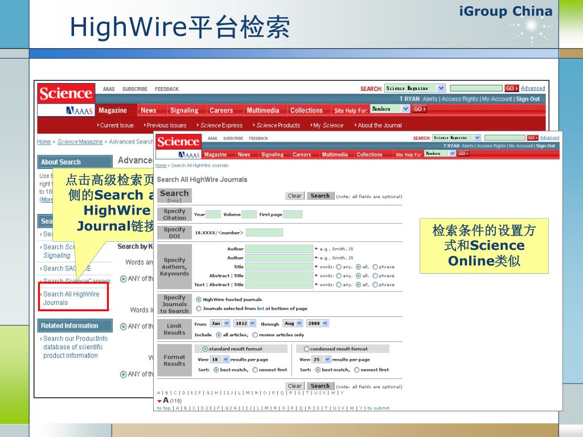Open the Signaling tab in the back window
This screenshot has height=437, width=583.
pos(184,110)
